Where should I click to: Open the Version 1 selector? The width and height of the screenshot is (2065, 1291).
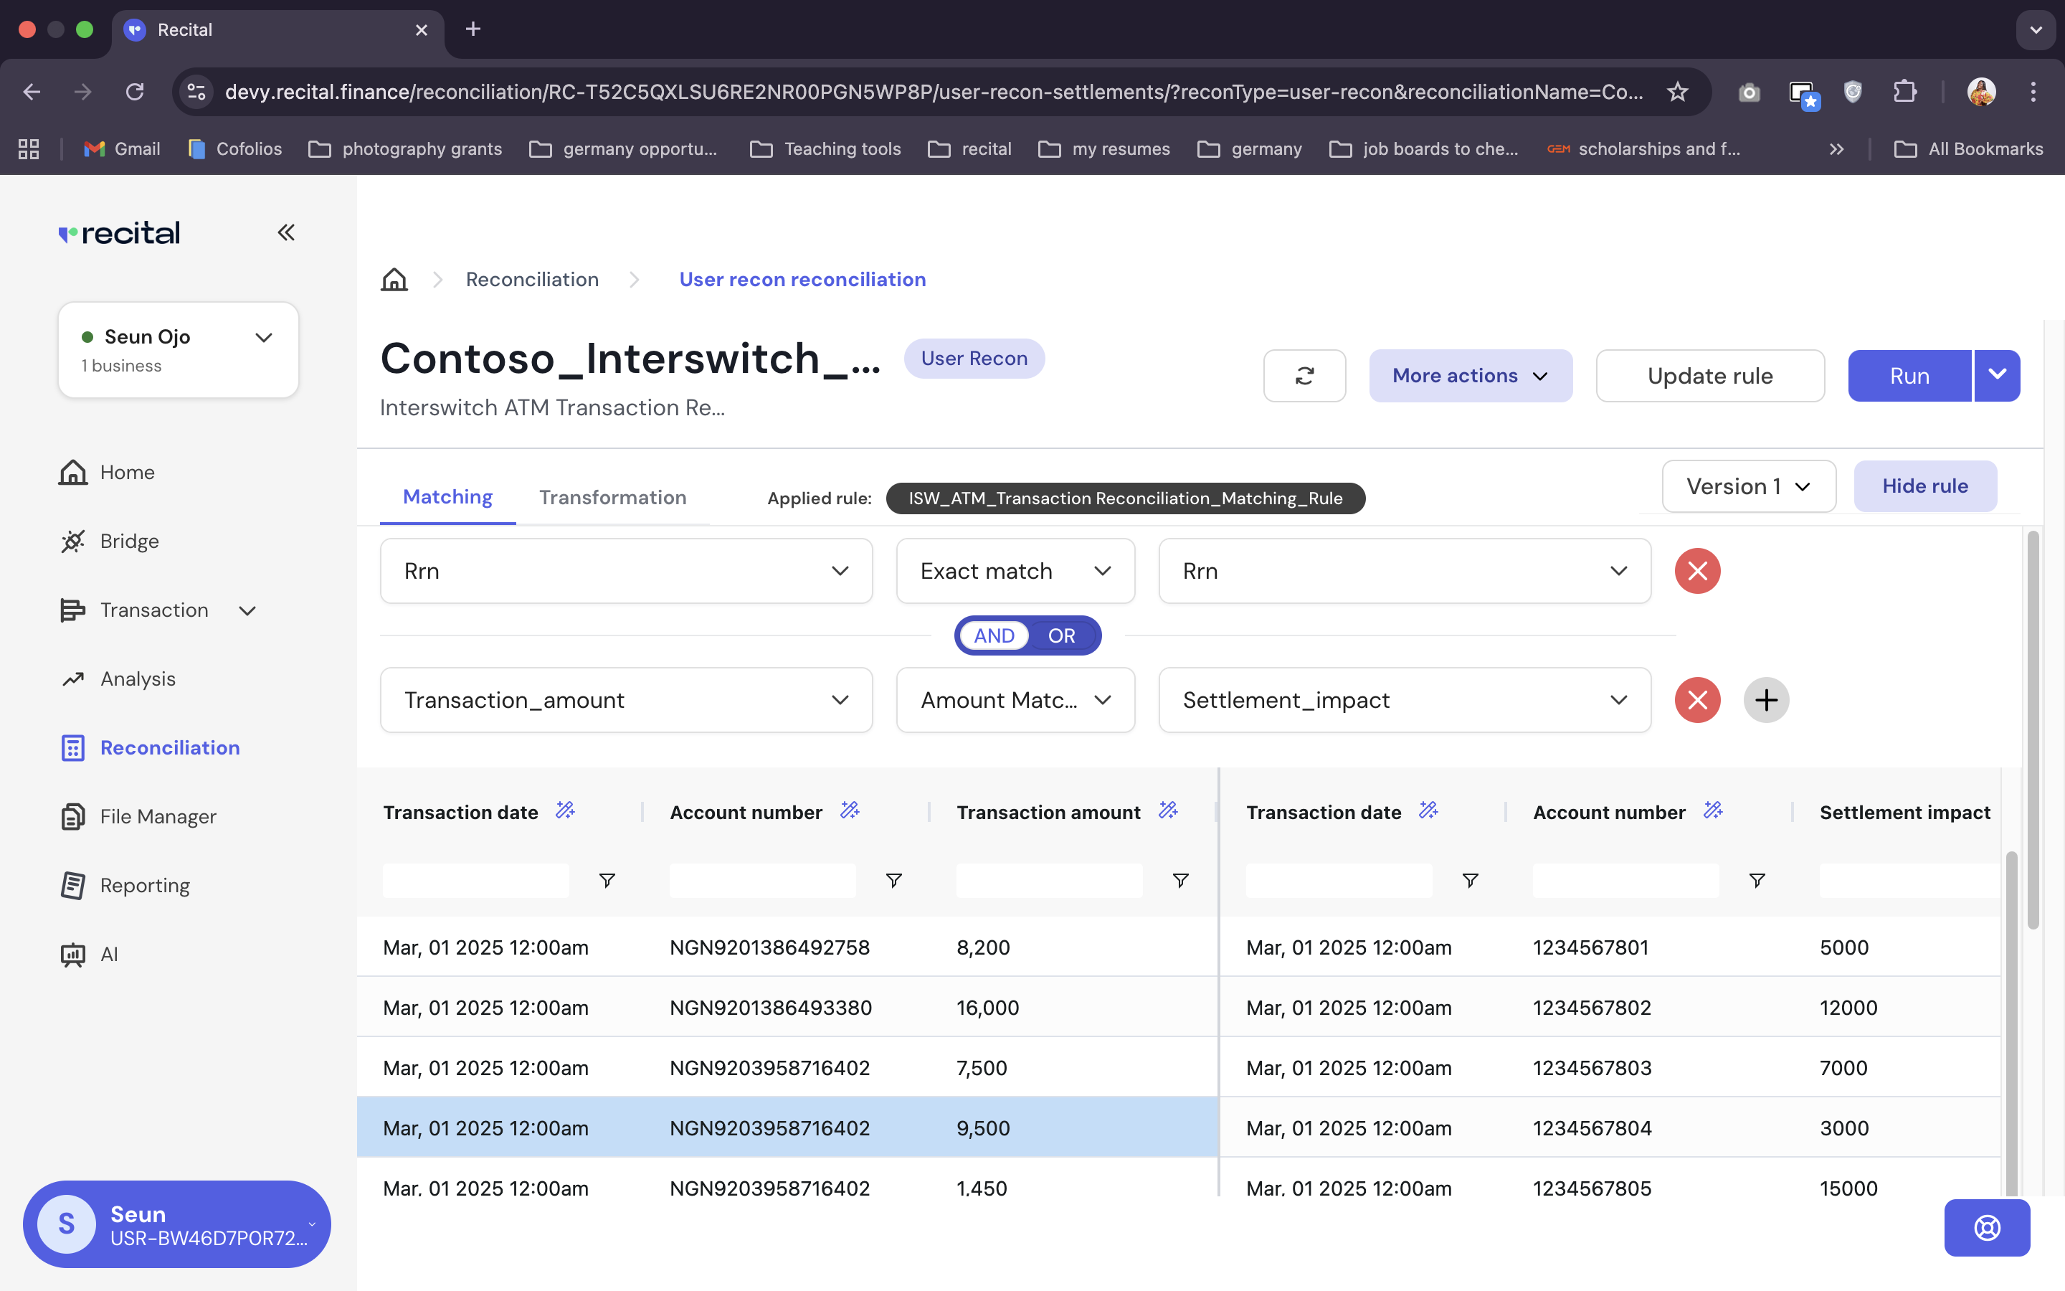(x=1747, y=486)
